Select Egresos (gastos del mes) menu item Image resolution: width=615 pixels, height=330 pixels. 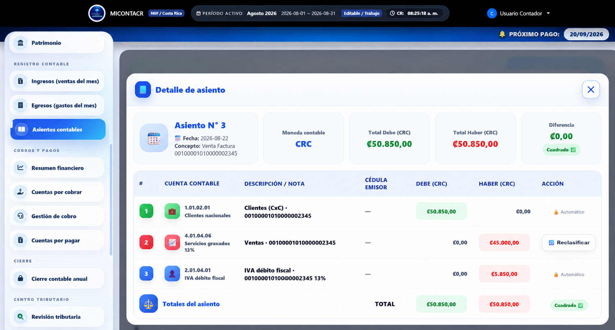tap(57, 105)
